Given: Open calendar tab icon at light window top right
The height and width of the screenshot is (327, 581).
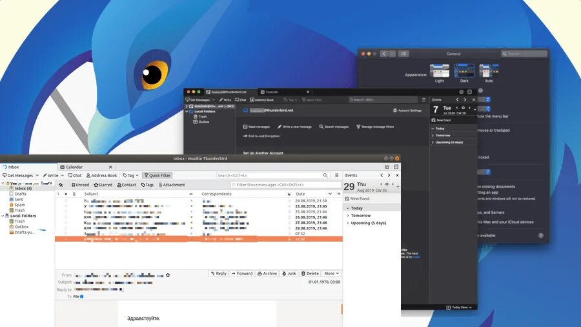Looking at the screenshot, I should pos(387,167).
